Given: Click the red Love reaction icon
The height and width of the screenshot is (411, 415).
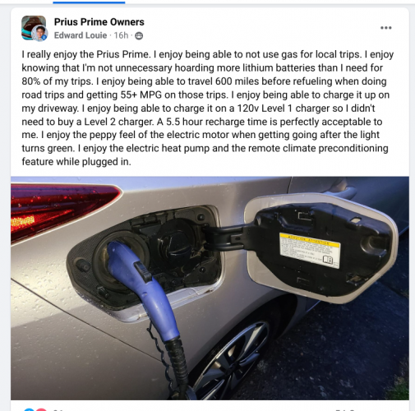Looking at the screenshot, I should click(41, 409).
